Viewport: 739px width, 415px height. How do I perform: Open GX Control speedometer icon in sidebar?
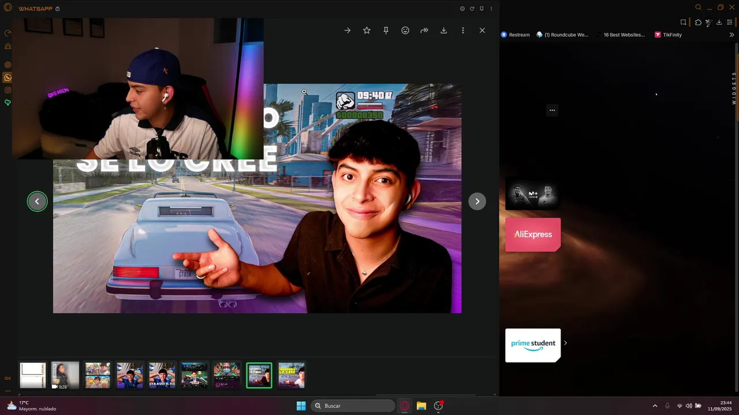tap(8, 33)
